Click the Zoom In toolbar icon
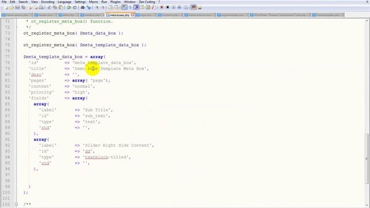Image resolution: width=370 pixels, height=208 pixels. (98, 8)
